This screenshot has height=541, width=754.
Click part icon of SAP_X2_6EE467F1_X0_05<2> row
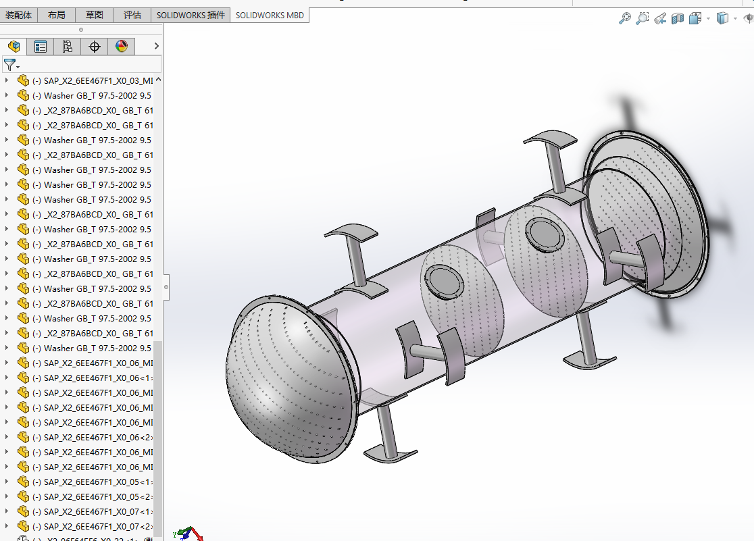click(x=23, y=496)
